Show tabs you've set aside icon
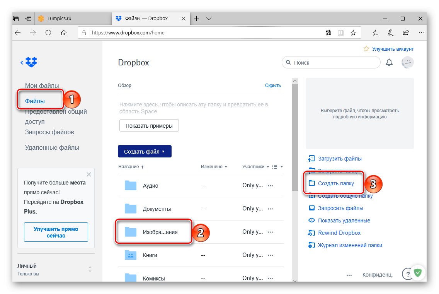Image resolution: width=439 pixels, height=294 pixels. pyautogui.click(x=16, y=19)
